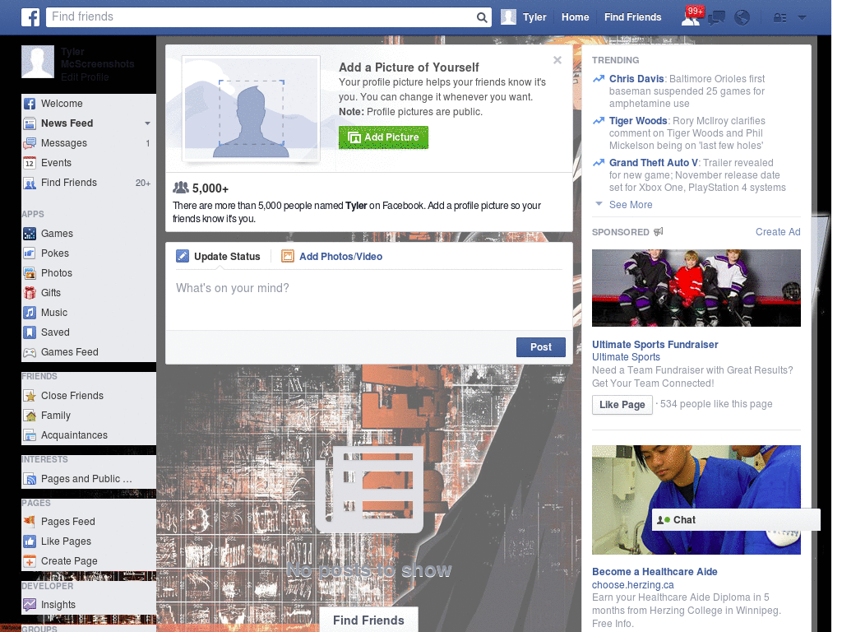This screenshot has height=632, width=842.
Task: Click the Events calendar icon
Action: 30,163
